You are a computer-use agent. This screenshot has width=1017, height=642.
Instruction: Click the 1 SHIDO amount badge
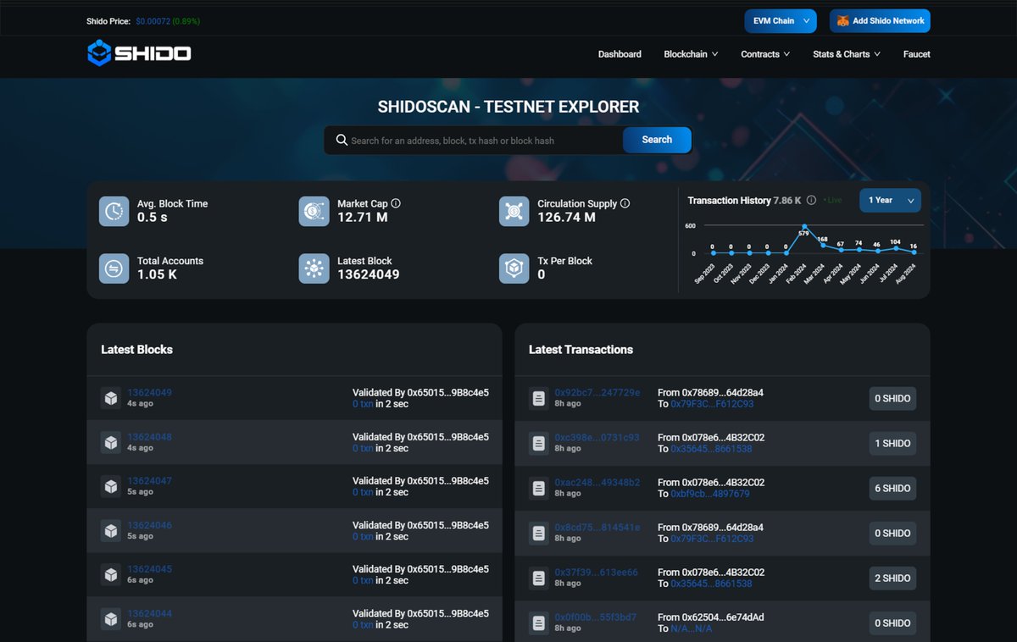892,443
